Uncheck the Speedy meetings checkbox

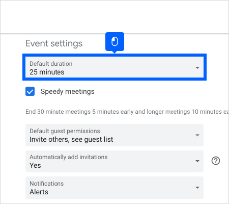pyautogui.click(x=30, y=91)
